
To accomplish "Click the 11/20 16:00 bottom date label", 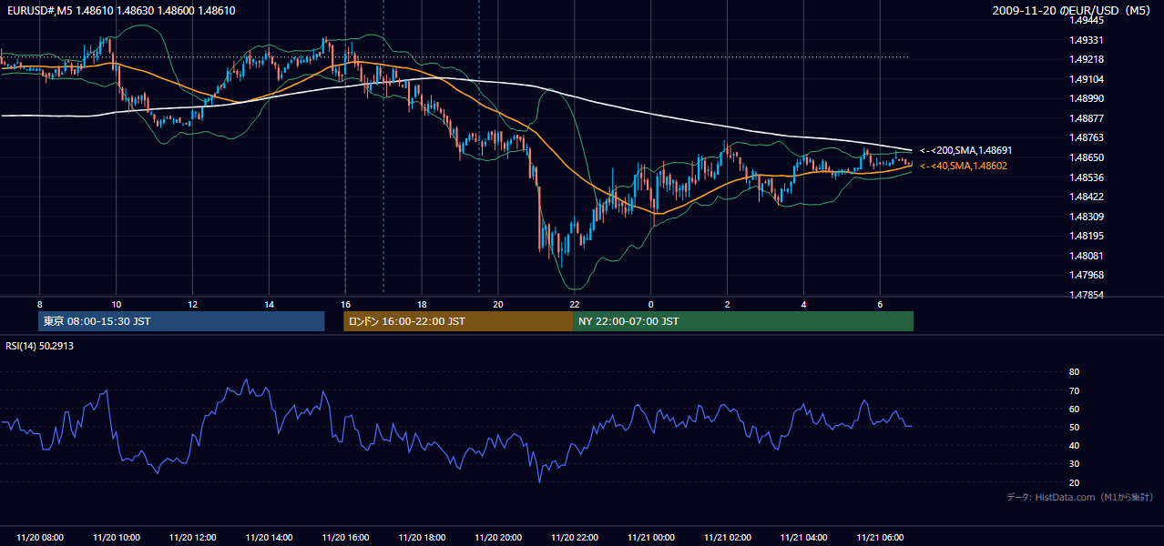I will point(345,538).
